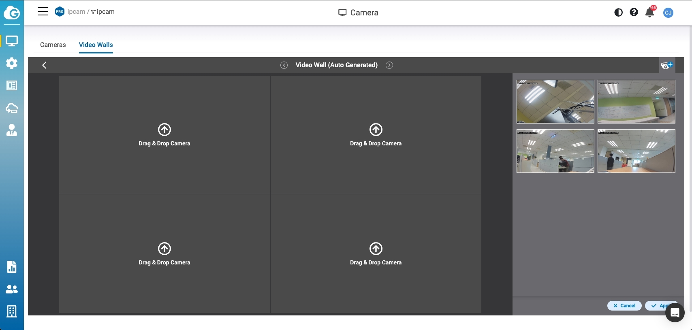Open the reports chart icon in sidebar
Image resolution: width=692 pixels, height=330 pixels.
click(12, 267)
